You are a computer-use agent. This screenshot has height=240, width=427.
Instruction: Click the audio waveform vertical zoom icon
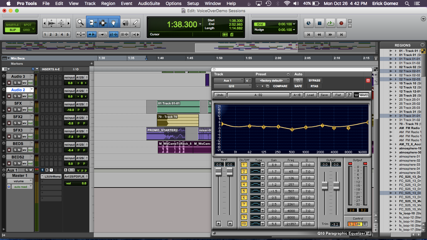(x=52, y=23)
